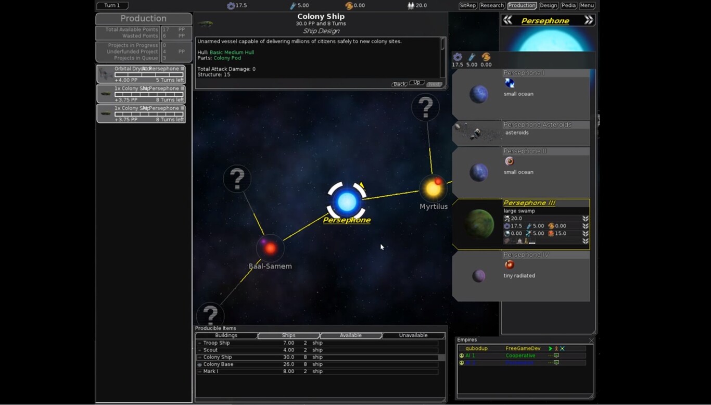The height and width of the screenshot is (405, 711).
Task: Click the industry gear icon in top bar
Action: pos(231,6)
